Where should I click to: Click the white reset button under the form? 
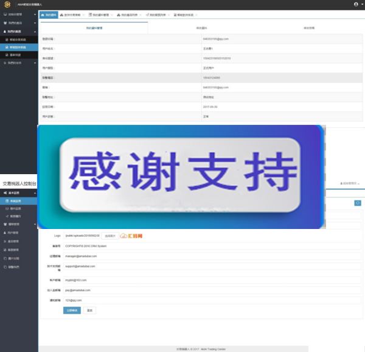tap(89, 310)
